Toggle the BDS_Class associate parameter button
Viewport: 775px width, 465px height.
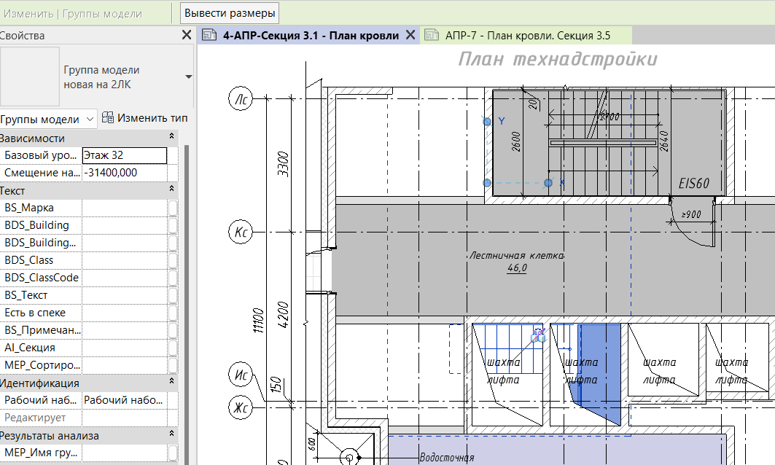[173, 260]
